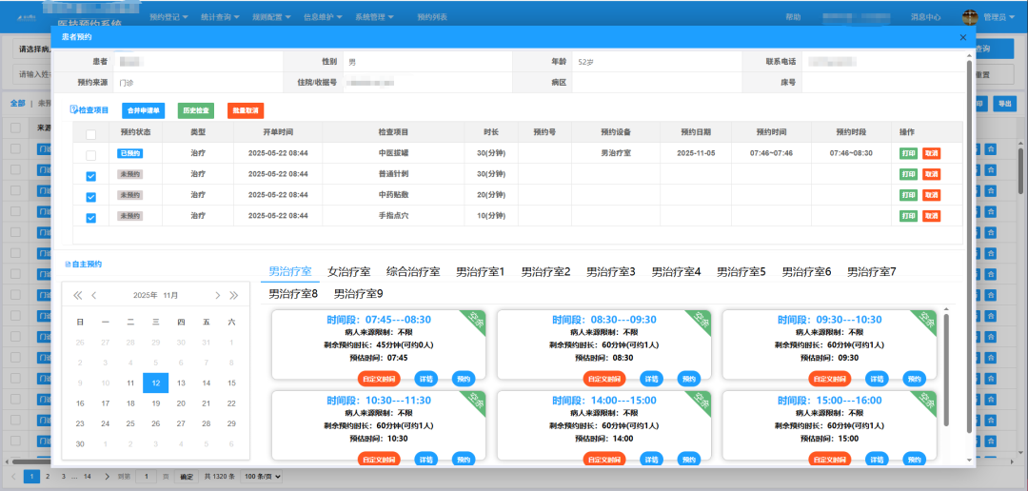Image resolution: width=1028 pixels, height=491 pixels.
Task: Click the 已预约 status tag
Action: (129, 153)
